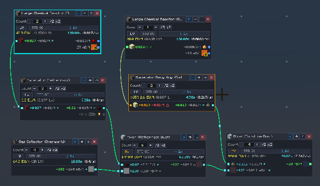This screenshot has height=186, width=320.
Task: Click the green output port of Mixer (Endstone Dust)
Action: [311, 164]
